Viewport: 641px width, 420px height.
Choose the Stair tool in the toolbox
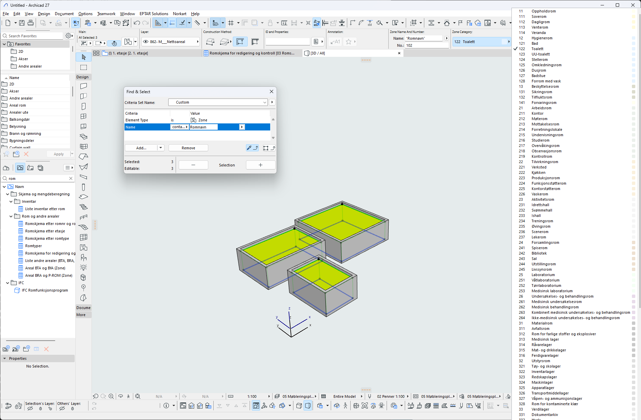click(x=83, y=207)
